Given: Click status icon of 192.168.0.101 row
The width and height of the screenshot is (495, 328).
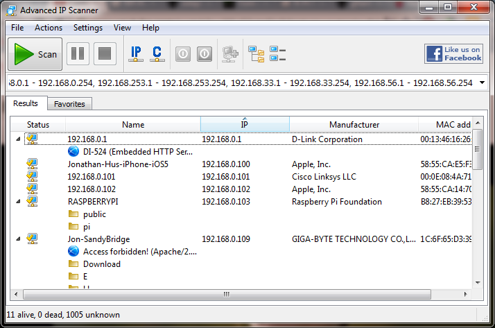Looking at the screenshot, I should point(32,176).
